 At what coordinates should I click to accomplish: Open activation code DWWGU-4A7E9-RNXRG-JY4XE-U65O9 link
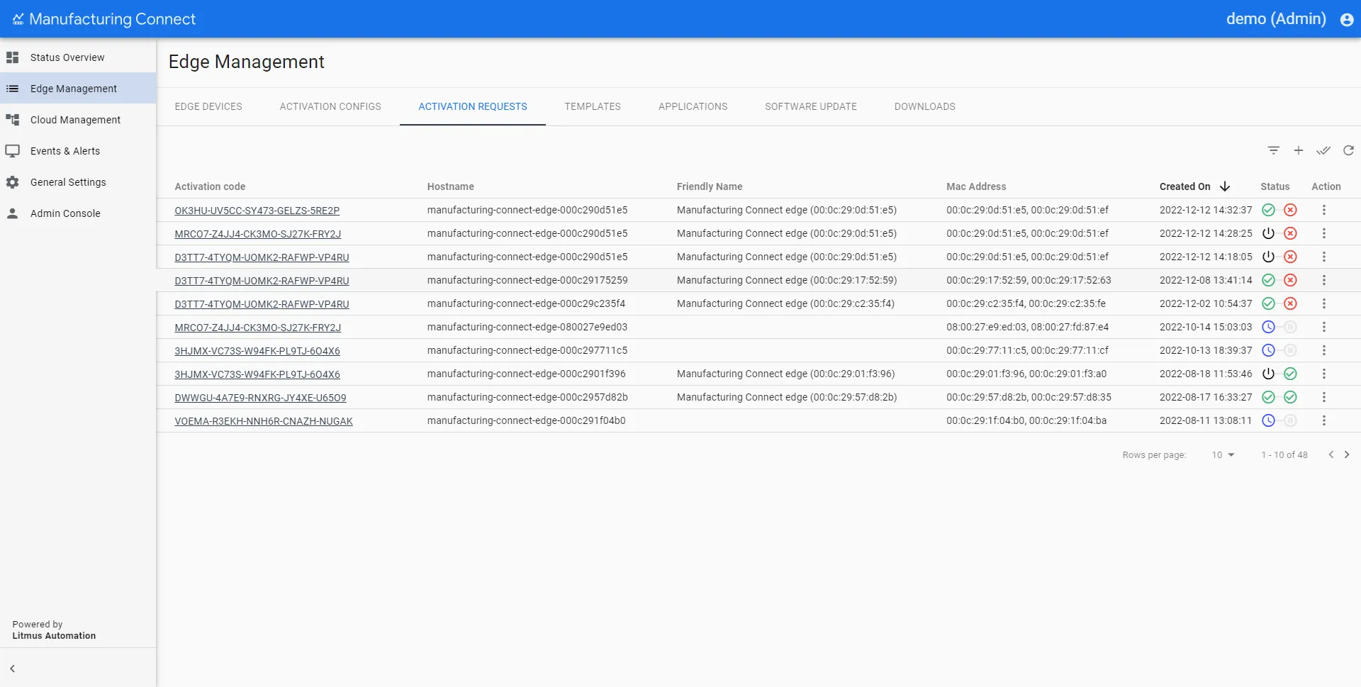[260, 398]
